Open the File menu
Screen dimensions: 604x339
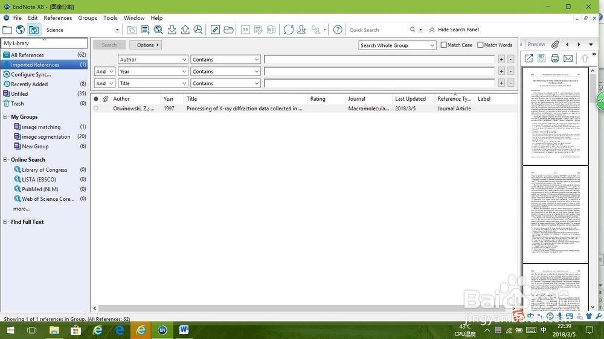(x=18, y=17)
